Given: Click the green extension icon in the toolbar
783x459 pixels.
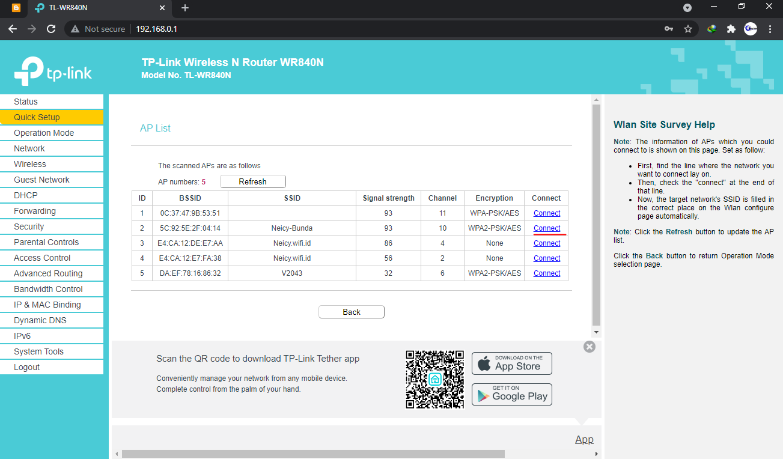Looking at the screenshot, I should 712,29.
